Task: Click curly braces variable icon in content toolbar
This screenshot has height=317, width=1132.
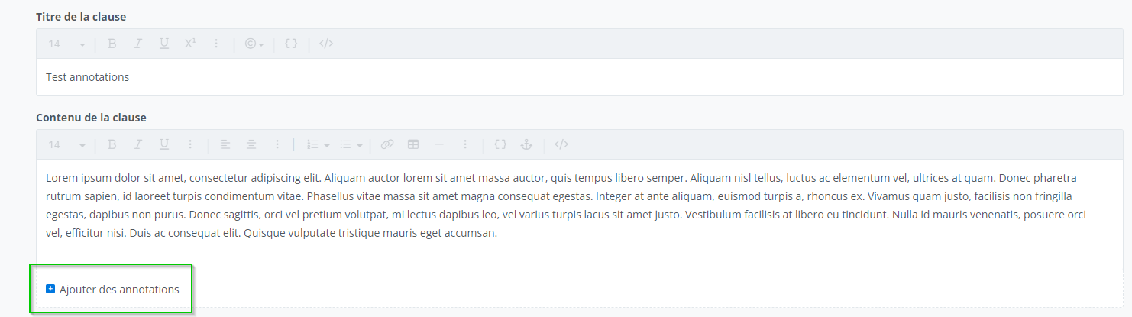Action: point(500,144)
